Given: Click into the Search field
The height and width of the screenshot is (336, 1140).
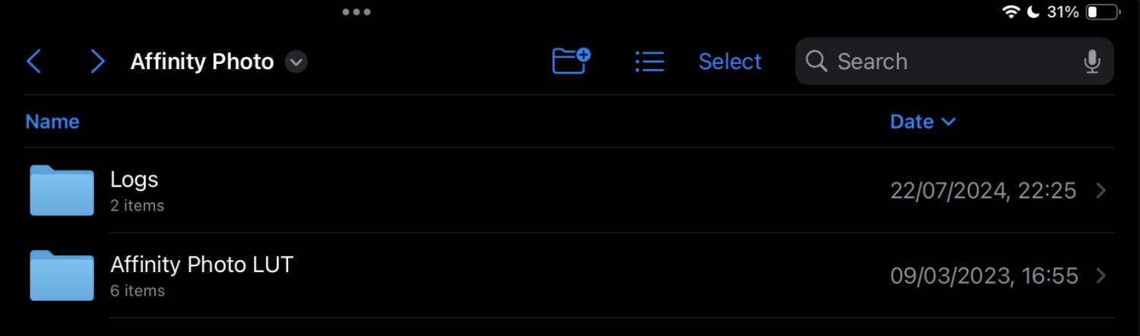Looking at the screenshot, I should pyautogui.click(x=950, y=62).
